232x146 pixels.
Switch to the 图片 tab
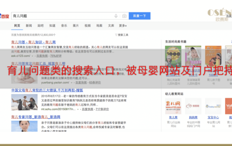point(76,26)
